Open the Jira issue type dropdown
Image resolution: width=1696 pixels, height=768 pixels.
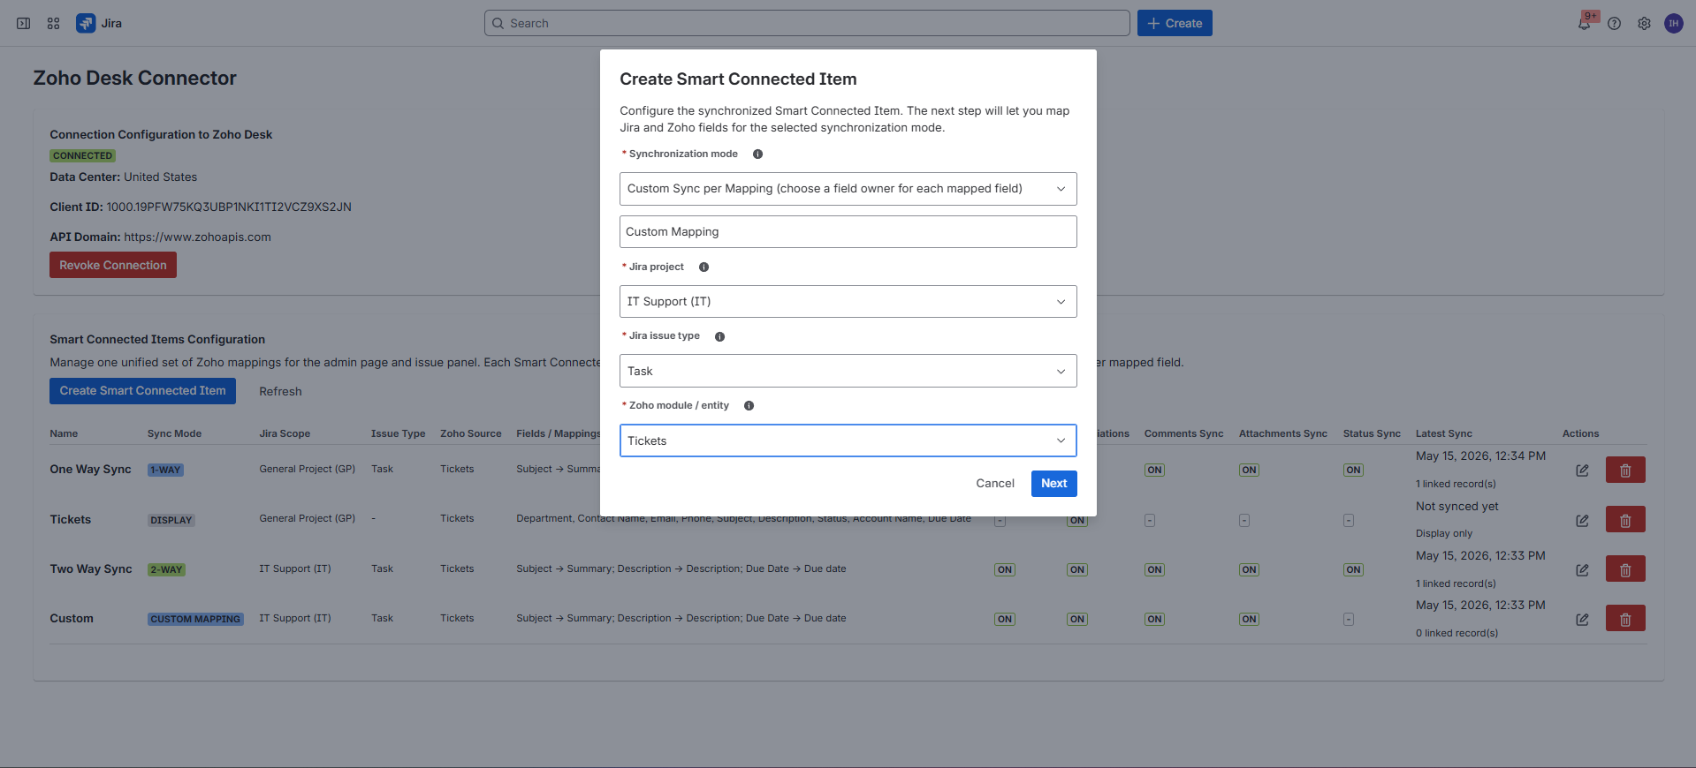pyautogui.click(x=848, y=372)
